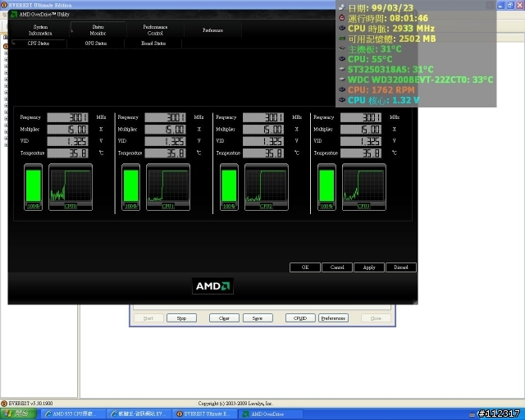Click the second core Frequency value field

click(x=166, y=117)
